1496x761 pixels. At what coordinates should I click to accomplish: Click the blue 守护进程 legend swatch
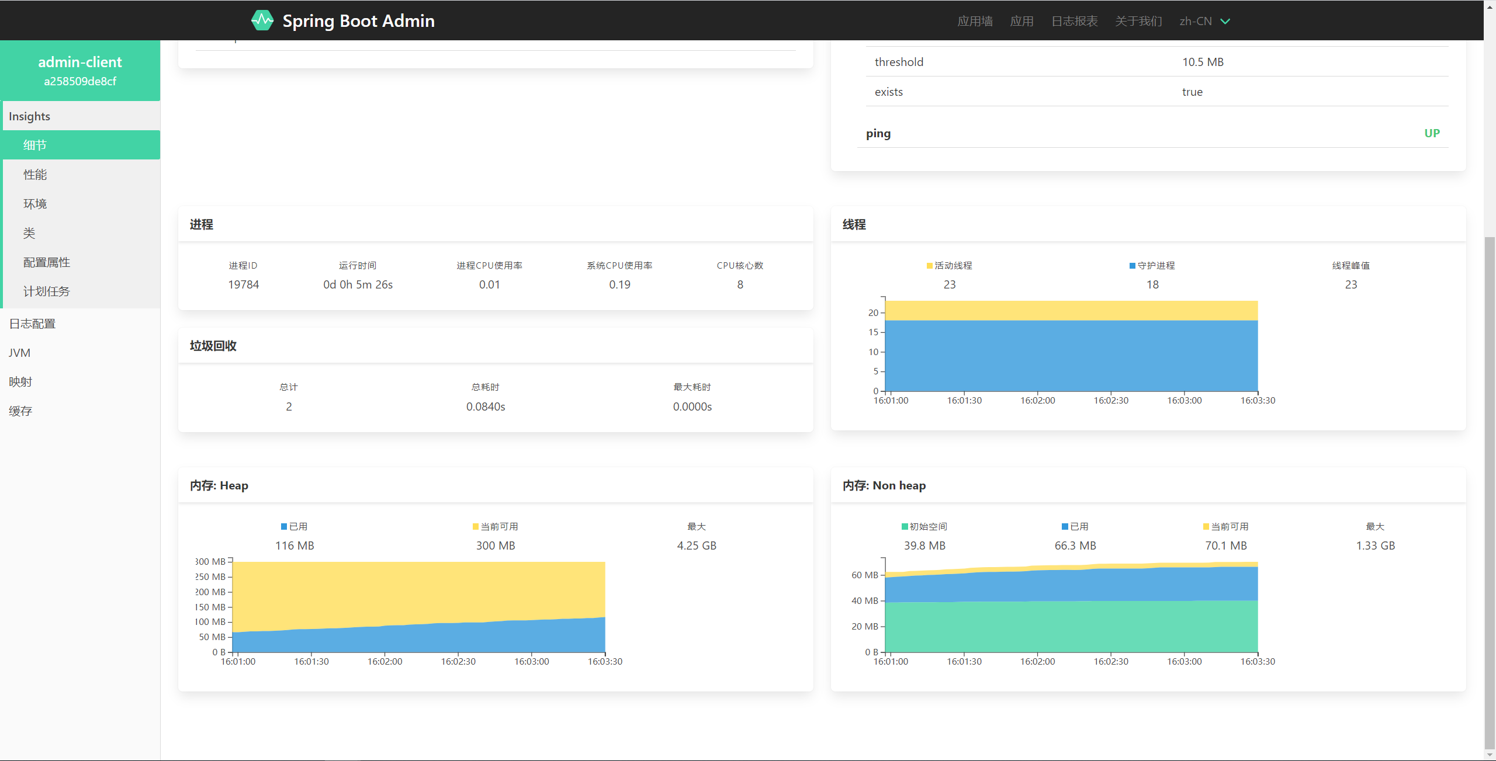click(1133, 266)
